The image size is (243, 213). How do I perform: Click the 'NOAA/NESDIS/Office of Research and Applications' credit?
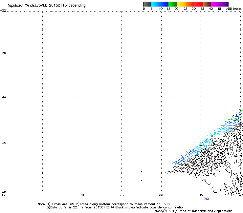click(193, 211)
